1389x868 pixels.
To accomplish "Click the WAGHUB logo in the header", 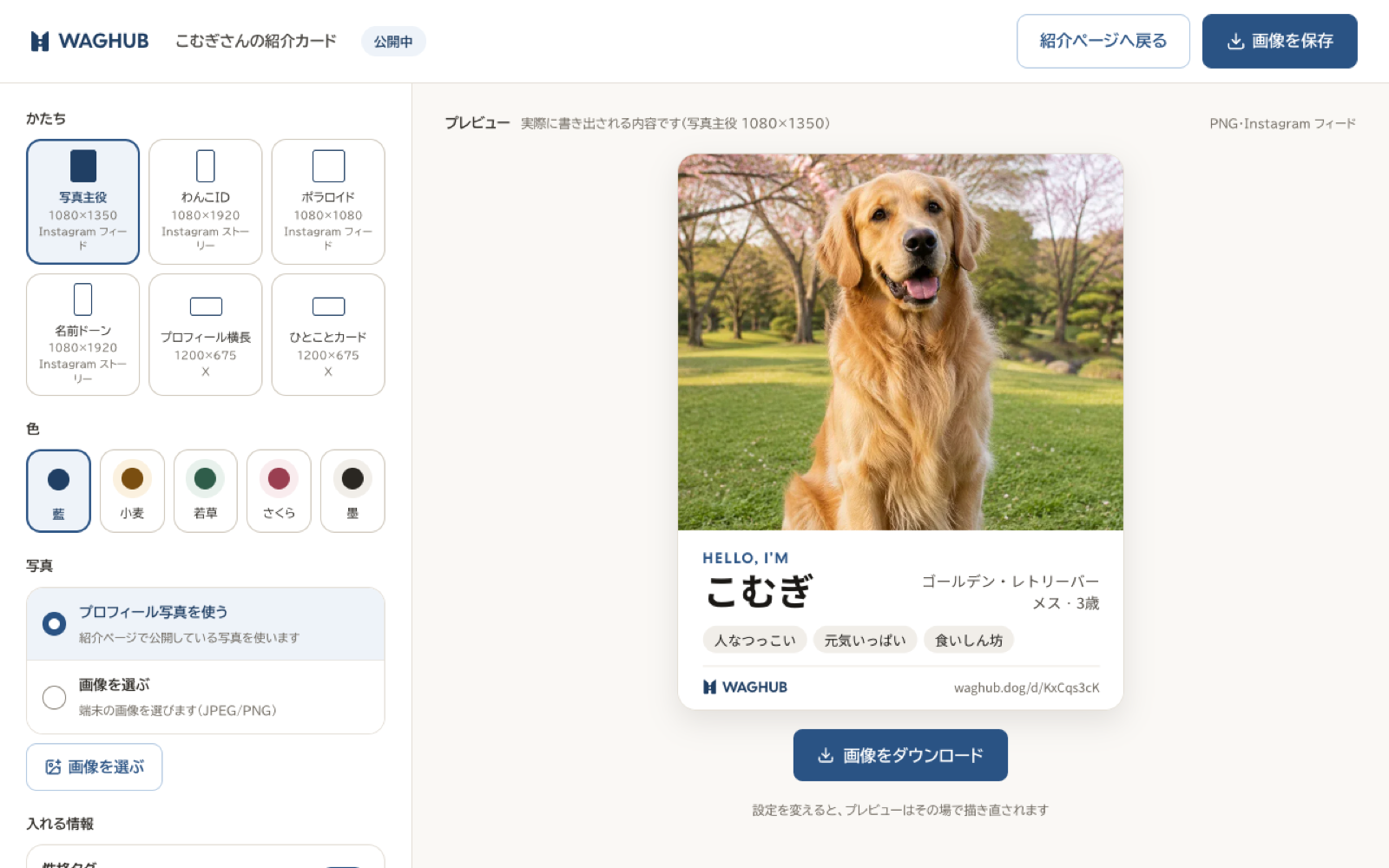I will pos(89,41).
